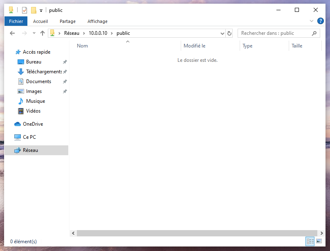The image size is (330, 251).
Task: Click the Properties icon in quick access toolbar
Action: tap(25, 10)
